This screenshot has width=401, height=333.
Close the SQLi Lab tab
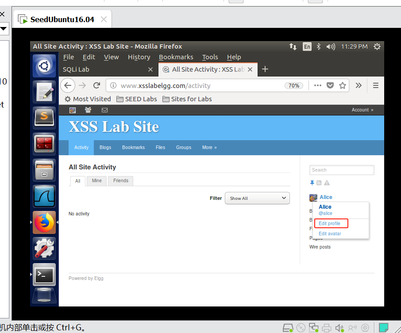pos(150,69)
